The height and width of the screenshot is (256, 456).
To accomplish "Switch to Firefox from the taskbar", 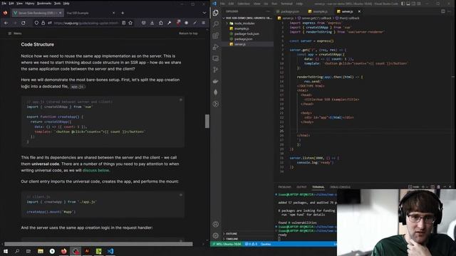I will point(63,251).
